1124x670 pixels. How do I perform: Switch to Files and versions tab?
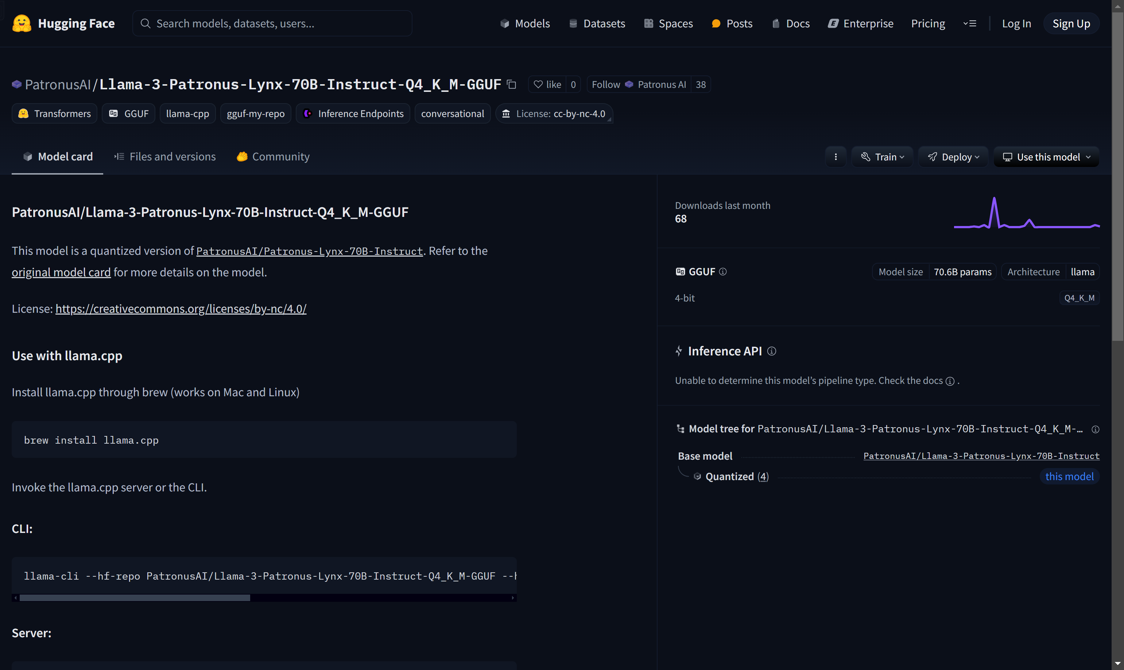coord(165,157)
